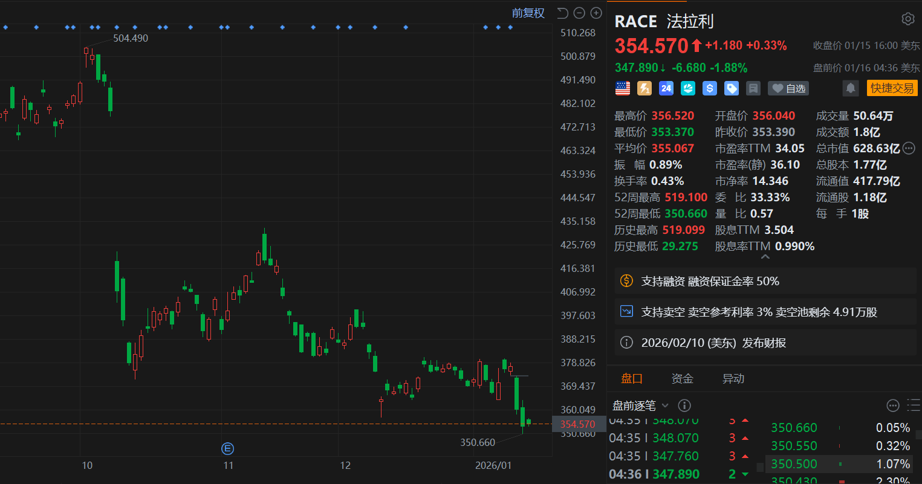
Task: Open the 前复权 adjustment dropdown
Action: coord(528,13)
